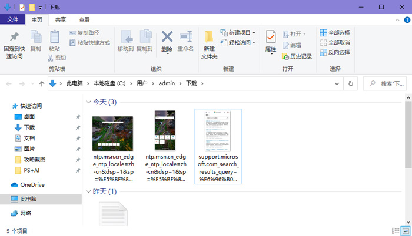The image size is (412, 236).
Task: Switch to the Home (主页) tab
Action: click(x=36, y=20)
